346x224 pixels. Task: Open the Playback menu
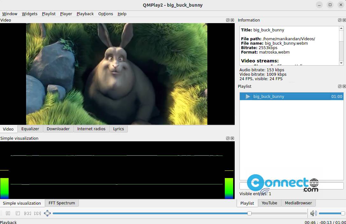(x=85, y=14)
